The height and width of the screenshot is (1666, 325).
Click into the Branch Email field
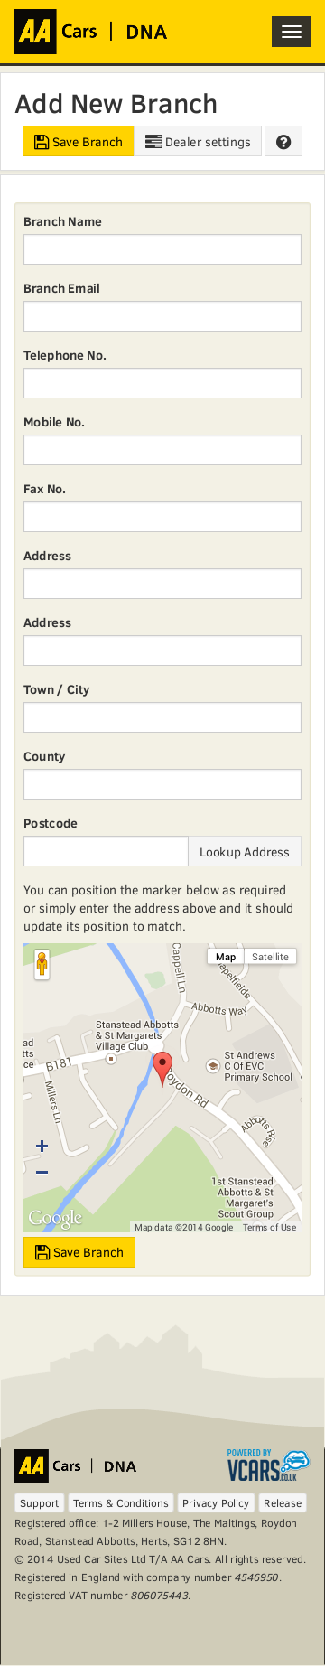[162, 316]
